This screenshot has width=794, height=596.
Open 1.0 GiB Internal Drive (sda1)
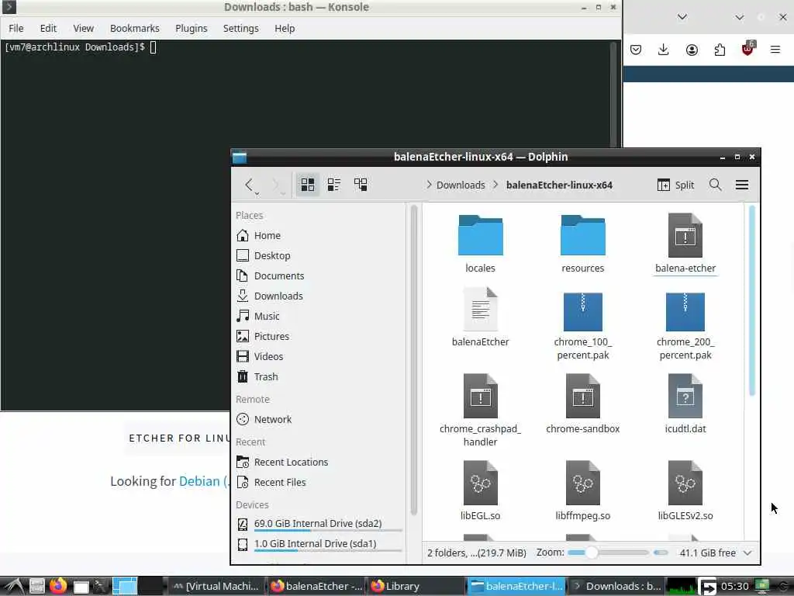tap(319, 544)
